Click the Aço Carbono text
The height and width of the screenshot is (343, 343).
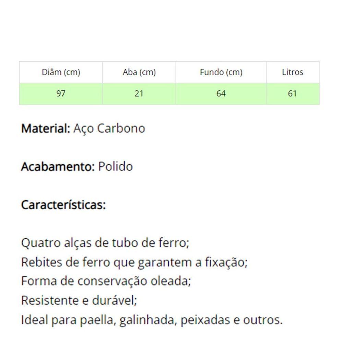[x=109, y=129]
